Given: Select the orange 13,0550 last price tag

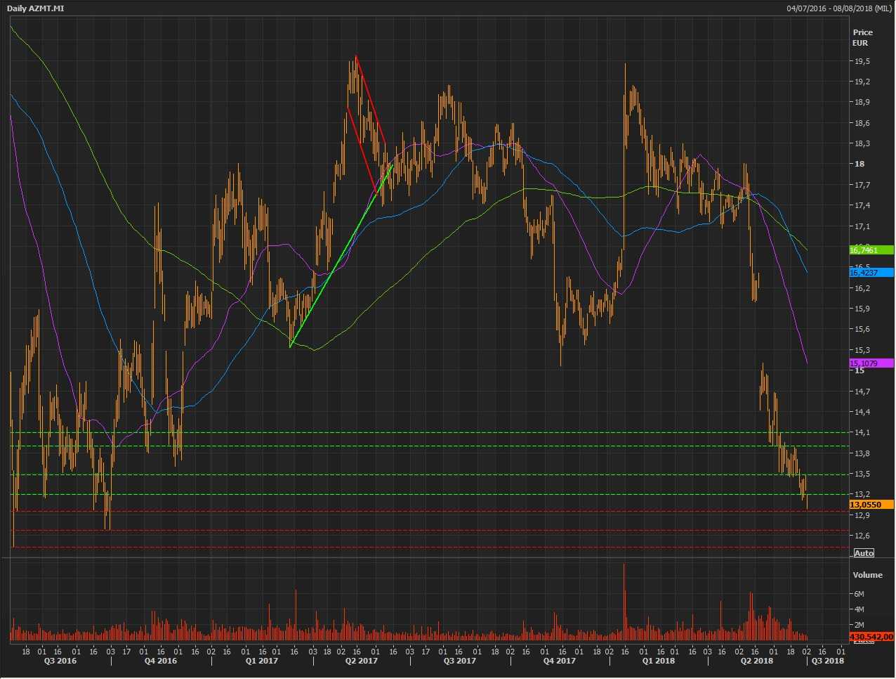Looking at the screenshot, I should point(871,505).
